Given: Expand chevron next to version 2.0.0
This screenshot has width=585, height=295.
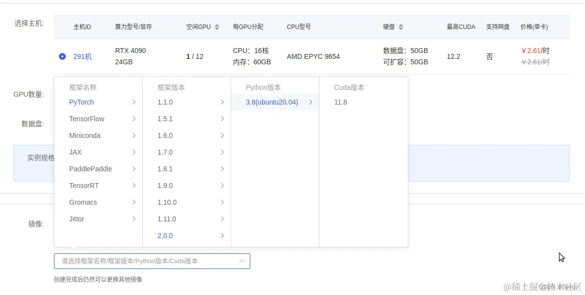Looking at the screenshot, I should (222, 236).
